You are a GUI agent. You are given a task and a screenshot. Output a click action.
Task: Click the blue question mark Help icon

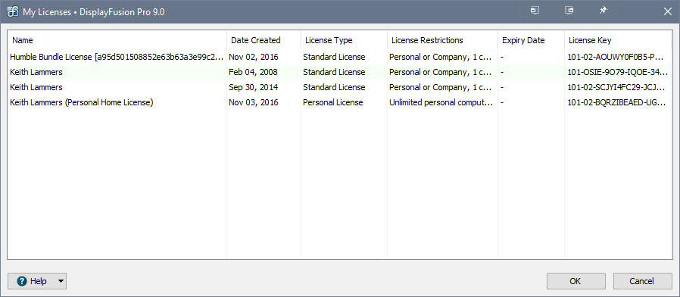click(x=22, y=281)
